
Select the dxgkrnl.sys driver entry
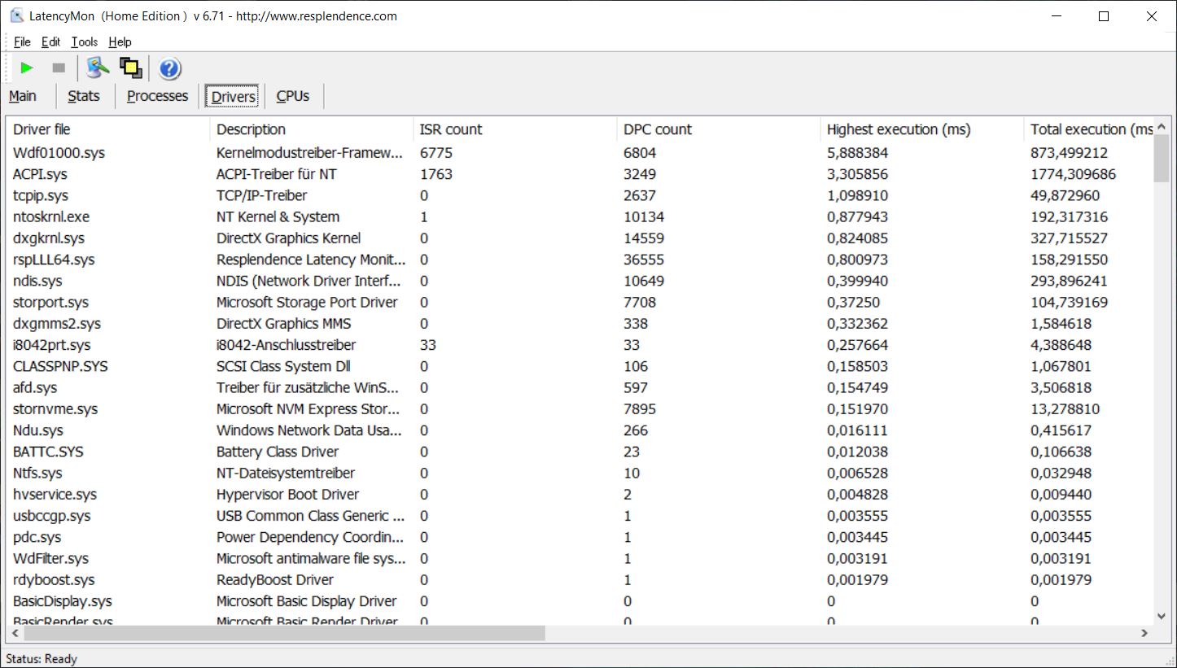point(49,238)
